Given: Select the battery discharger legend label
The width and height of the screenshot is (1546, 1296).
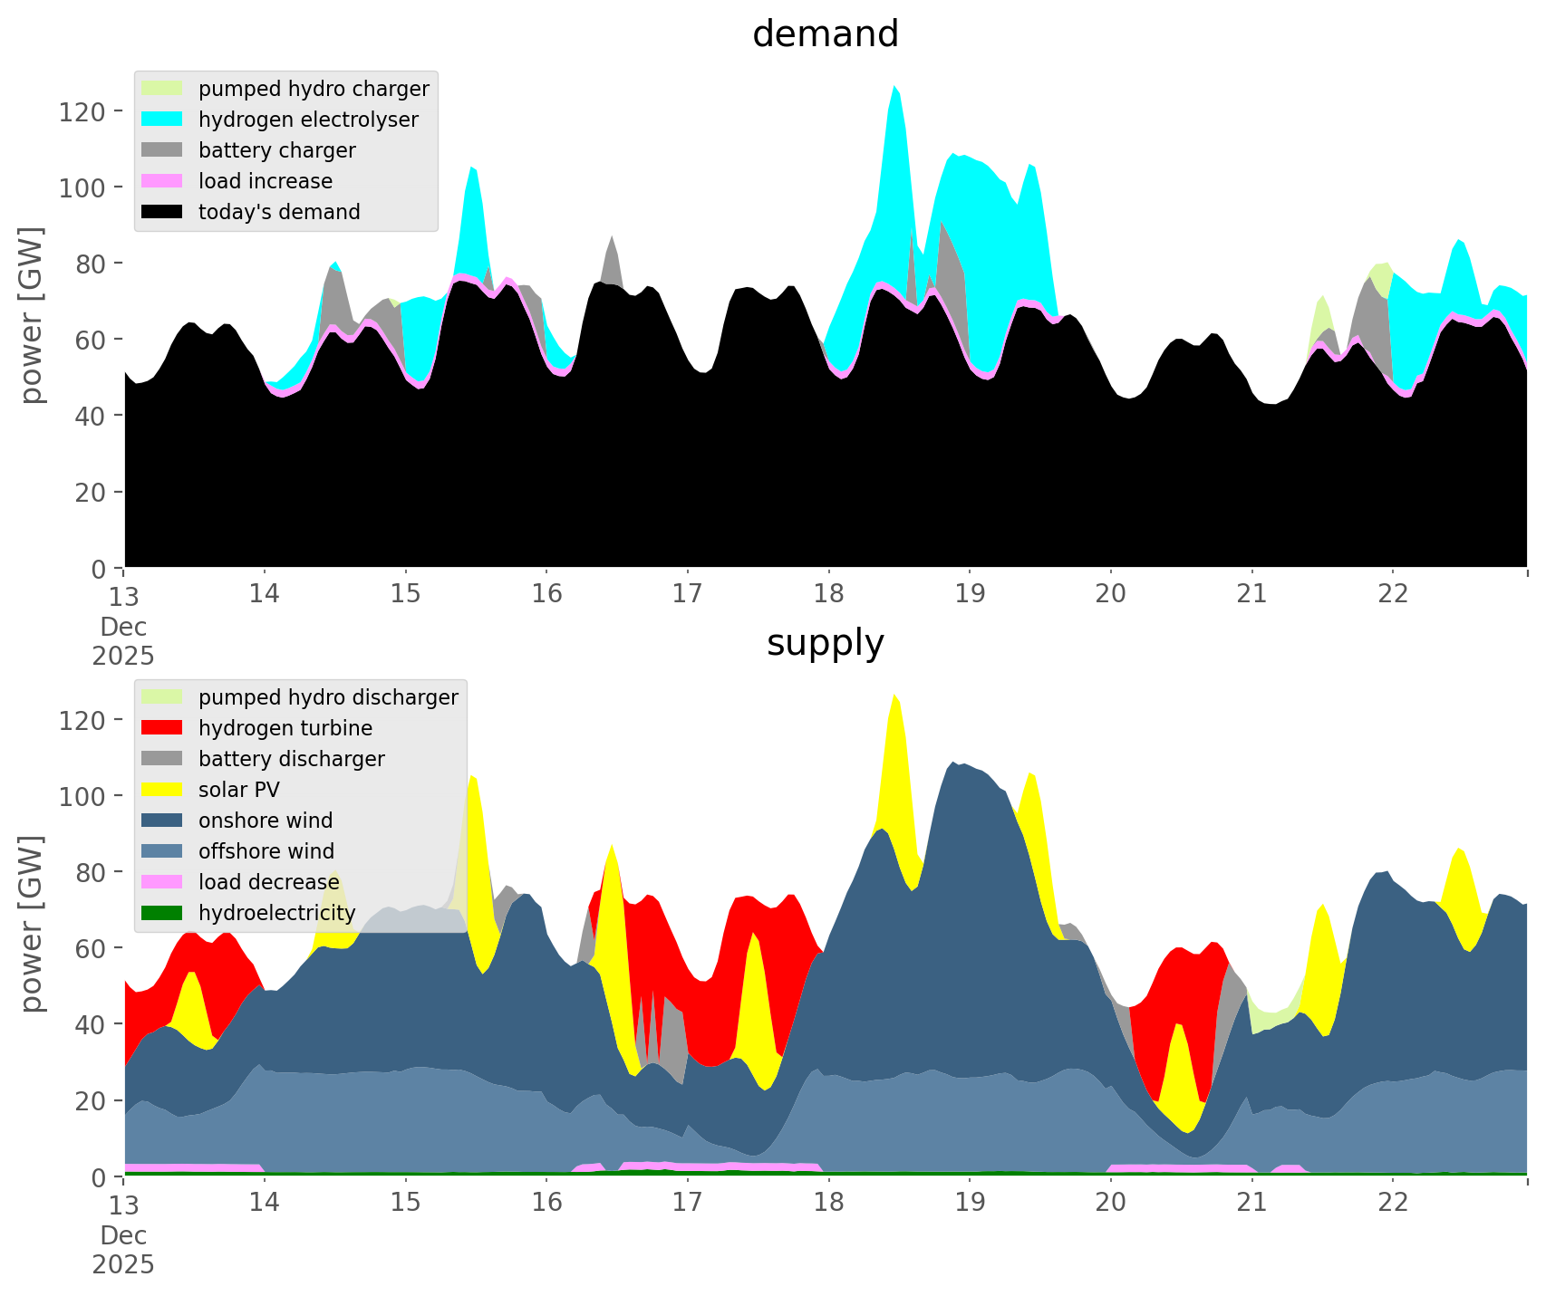Looking at the screenshot, I should 291,759.
